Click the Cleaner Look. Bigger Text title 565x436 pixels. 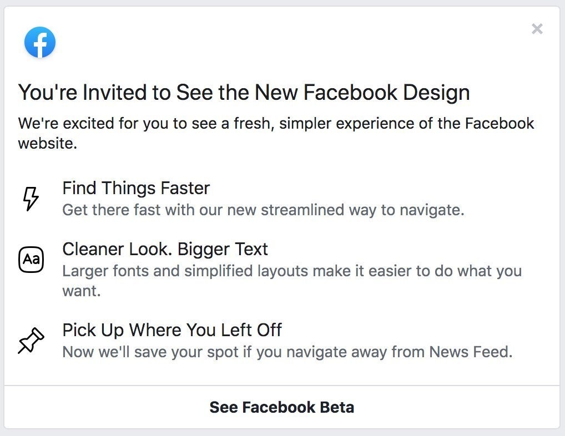pos(165,249)
